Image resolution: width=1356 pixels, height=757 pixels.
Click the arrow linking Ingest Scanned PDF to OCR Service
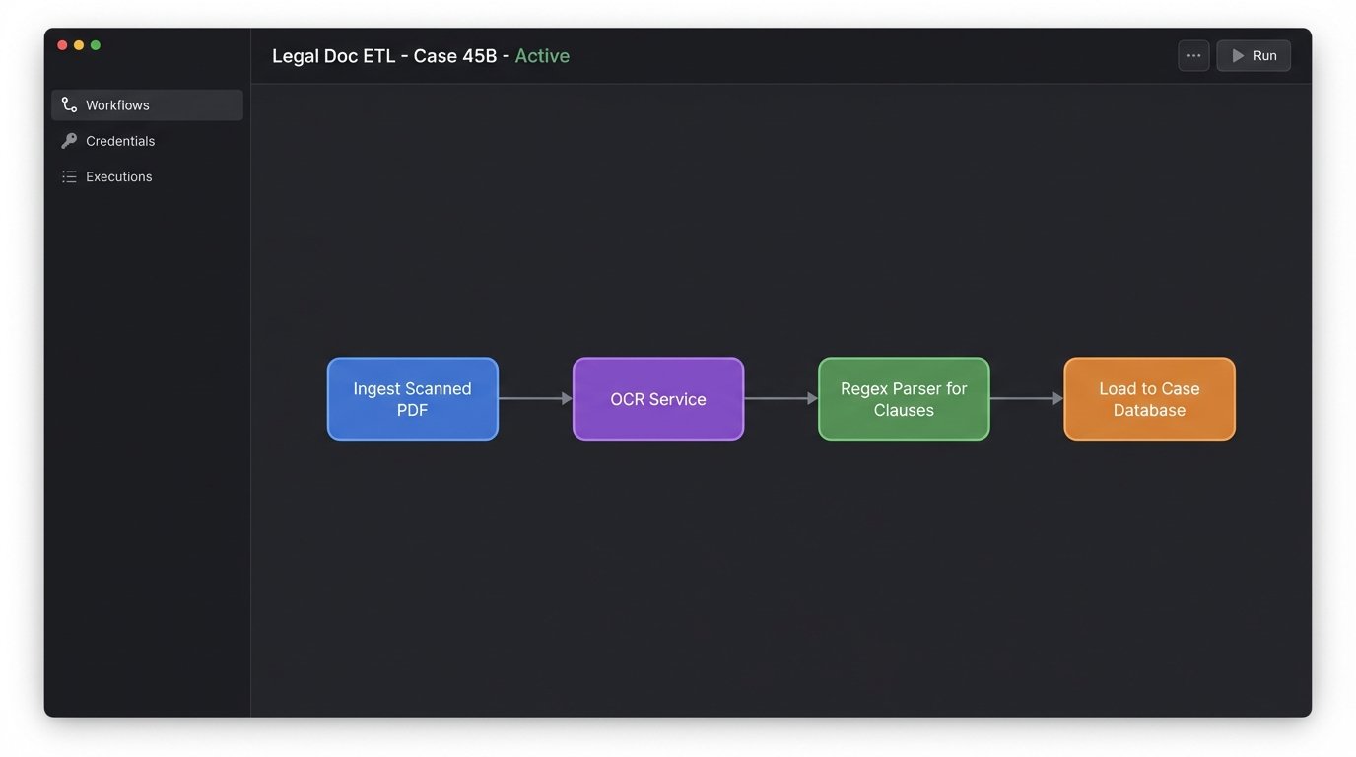point(535,398)
